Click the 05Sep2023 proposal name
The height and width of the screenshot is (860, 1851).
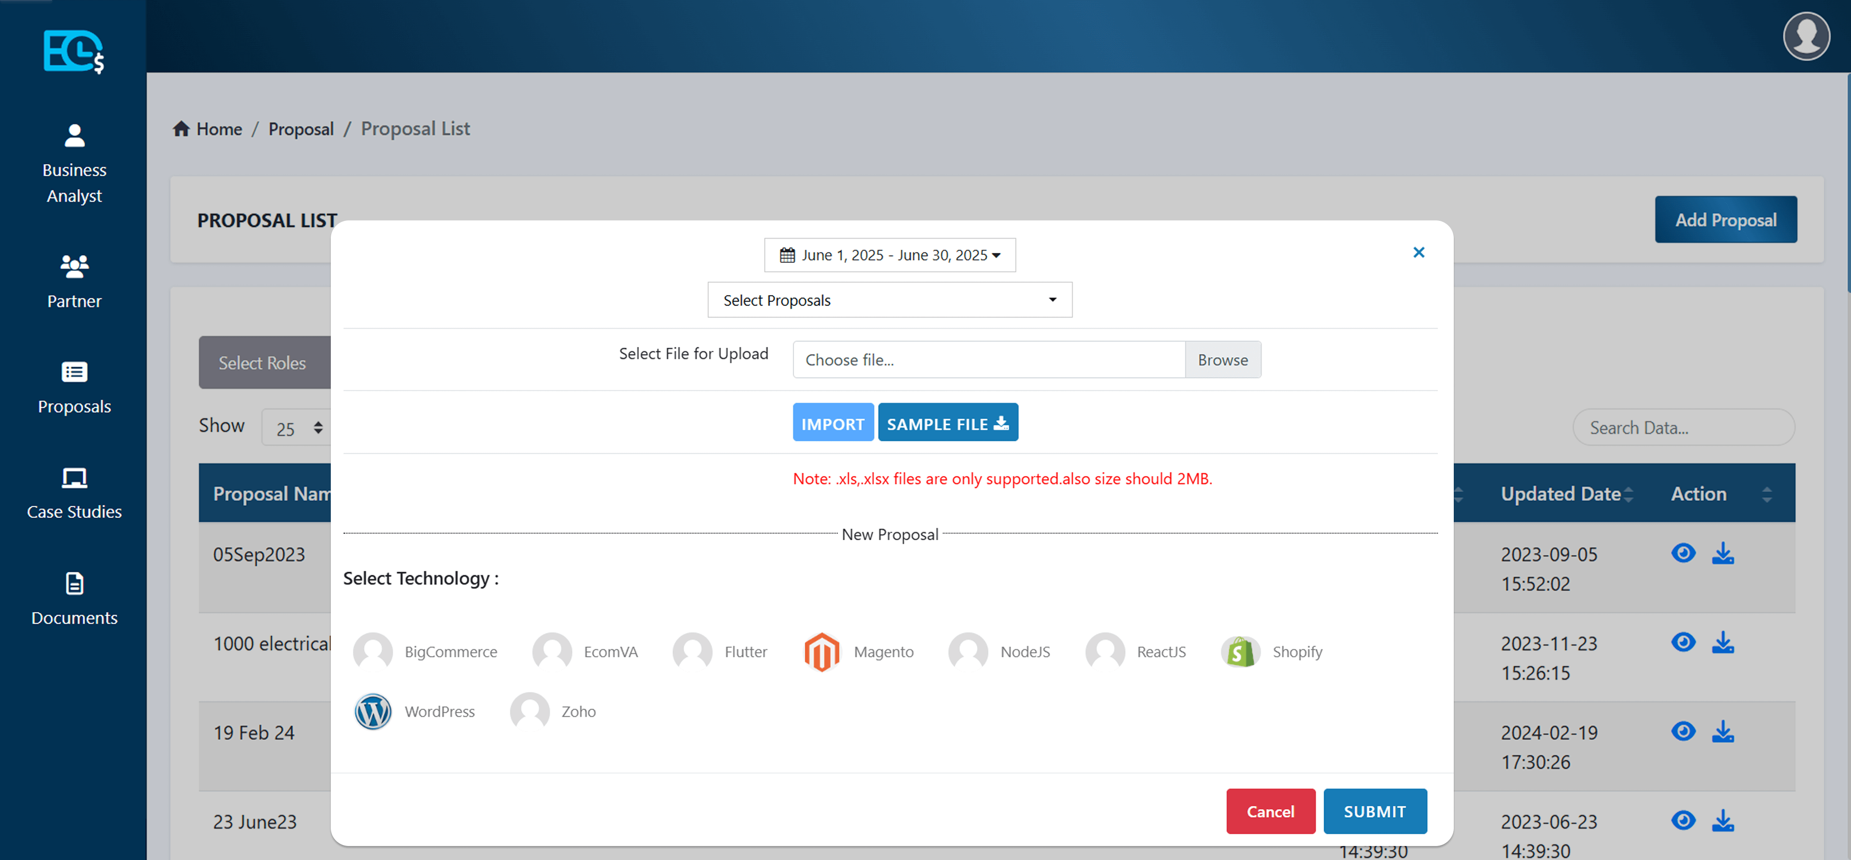258,555
